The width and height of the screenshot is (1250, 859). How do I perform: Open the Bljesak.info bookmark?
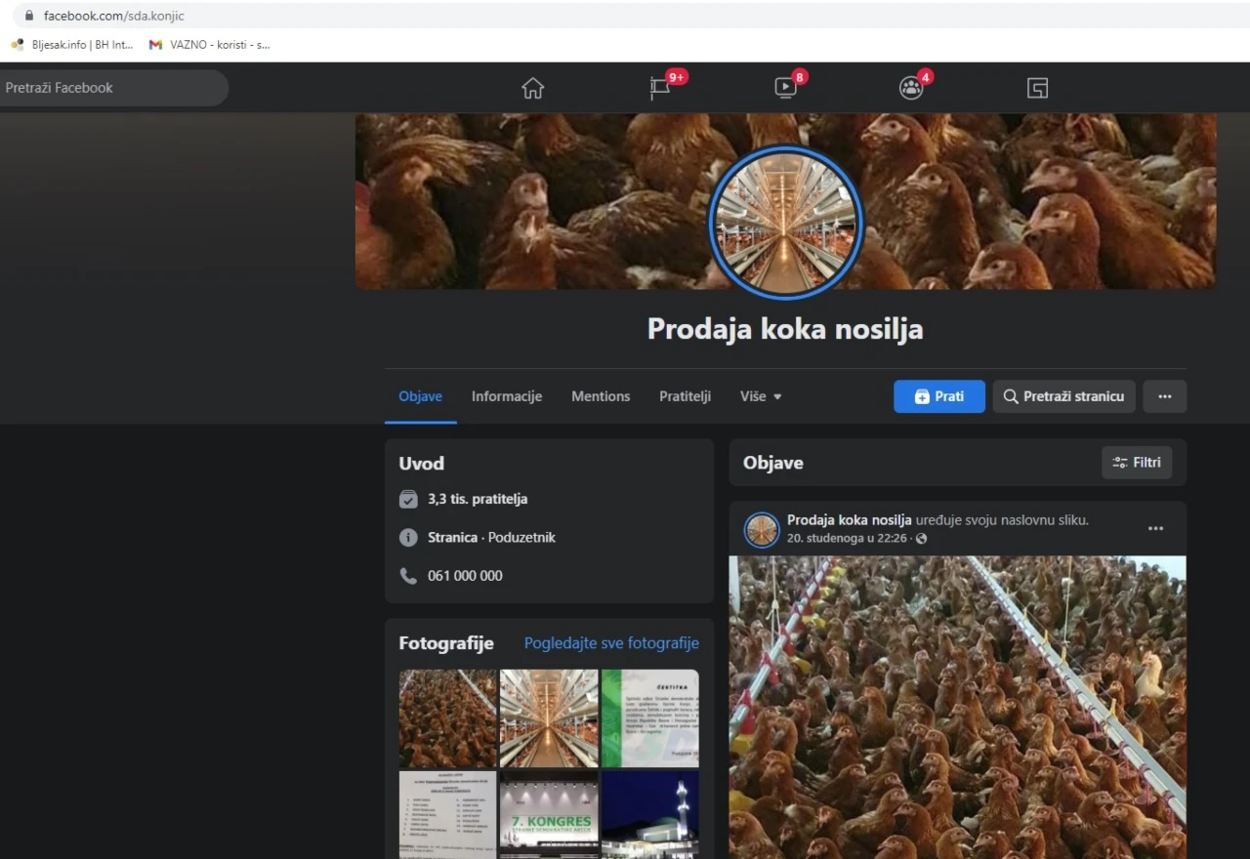[72, 45]
